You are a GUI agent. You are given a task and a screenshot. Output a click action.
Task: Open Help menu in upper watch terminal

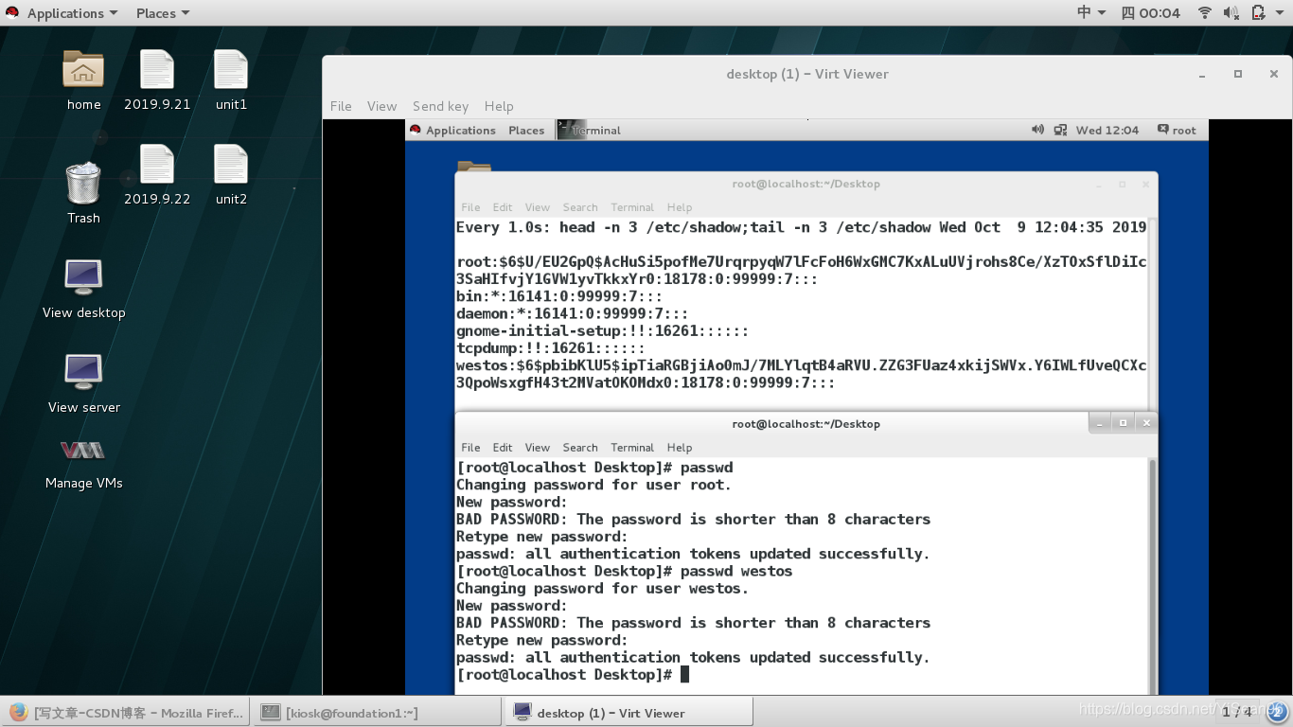coord(680,207)
